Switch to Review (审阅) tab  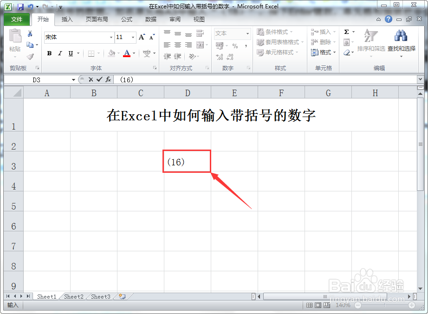click(175, 20)
